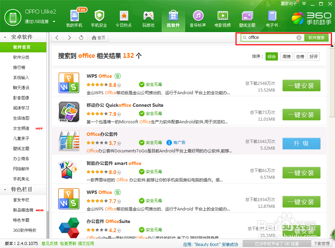The image size is (335, 248).
Task: Refresh the results page
Action: [x=81, y=38]
